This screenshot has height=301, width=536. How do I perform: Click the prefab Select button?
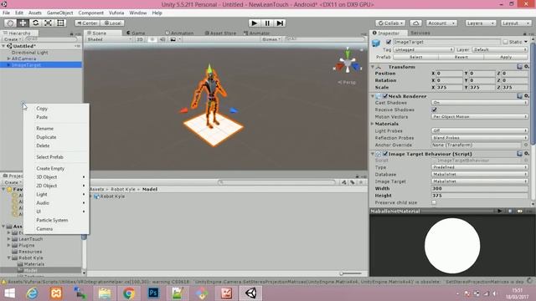415,57
